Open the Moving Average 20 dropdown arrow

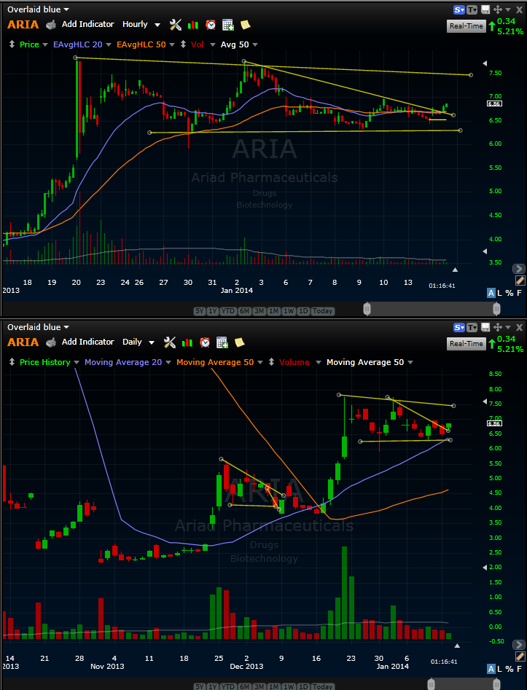pos(168,363)
